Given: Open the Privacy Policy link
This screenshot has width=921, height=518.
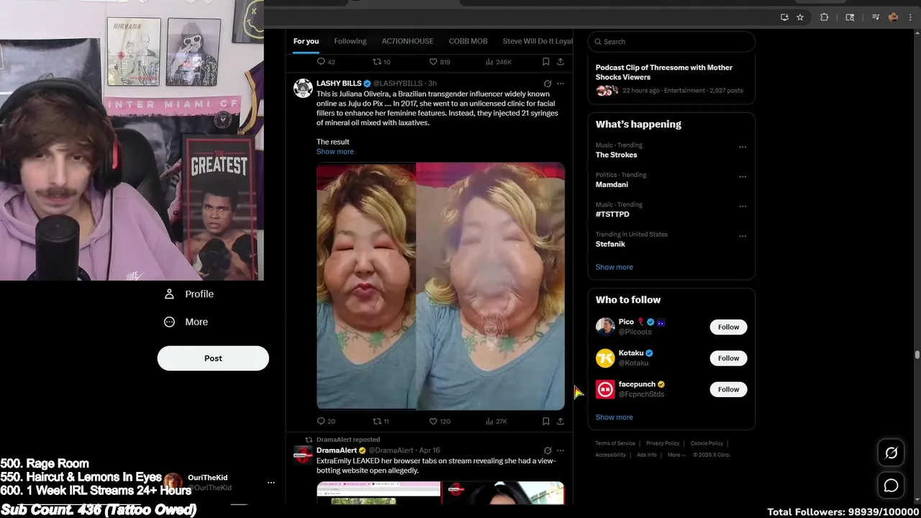Looking at the screenshot, I should click(x=663, y=443).
